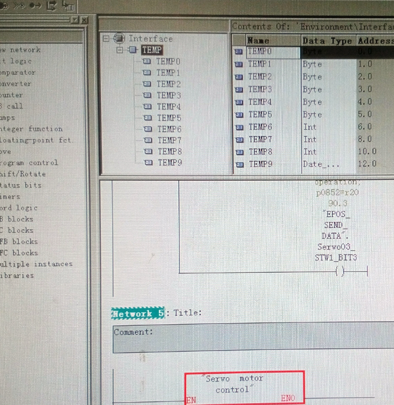Select the Interface root icon
394x405 pixels.
click(x=119, y=38)
